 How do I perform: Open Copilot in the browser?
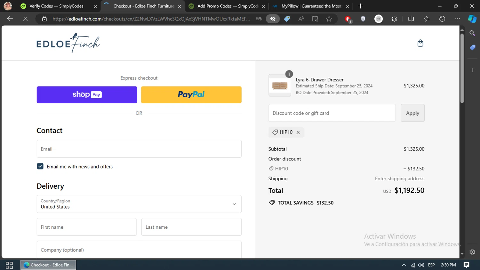pos(472,19)
